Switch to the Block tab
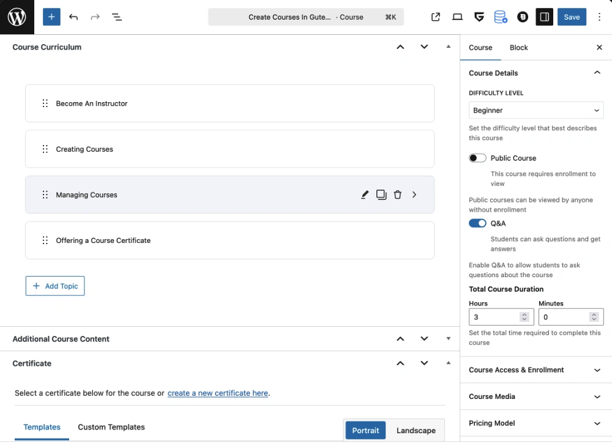 (x=518, y=47)
